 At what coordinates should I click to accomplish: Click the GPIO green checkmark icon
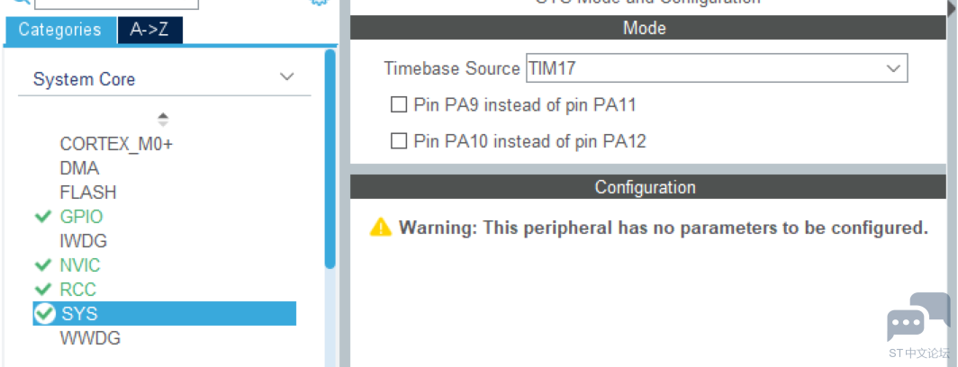[x=43, y=217]
